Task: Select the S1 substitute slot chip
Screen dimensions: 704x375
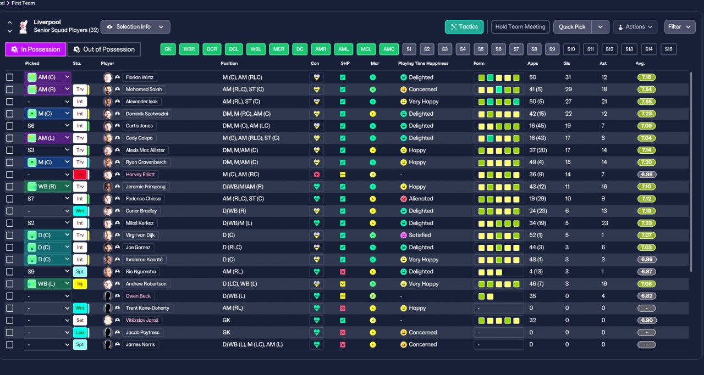Action: 409,49
